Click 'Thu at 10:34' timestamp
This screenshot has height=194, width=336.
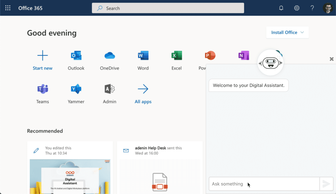(x=56, y=153)
